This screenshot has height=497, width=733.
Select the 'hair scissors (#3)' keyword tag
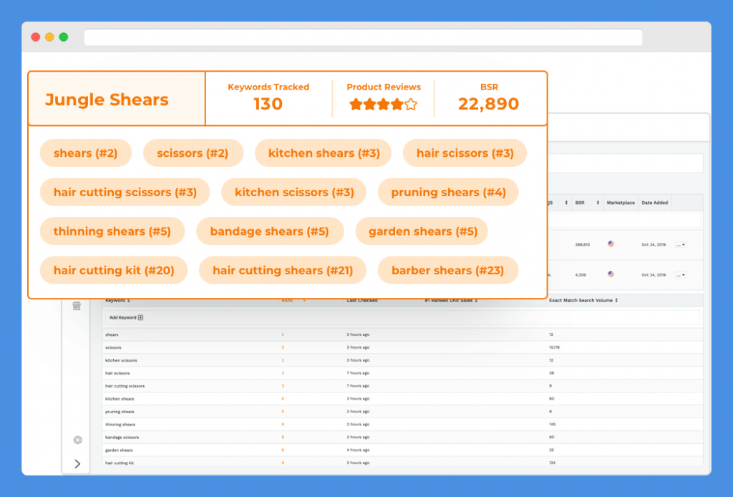point(465,153)
